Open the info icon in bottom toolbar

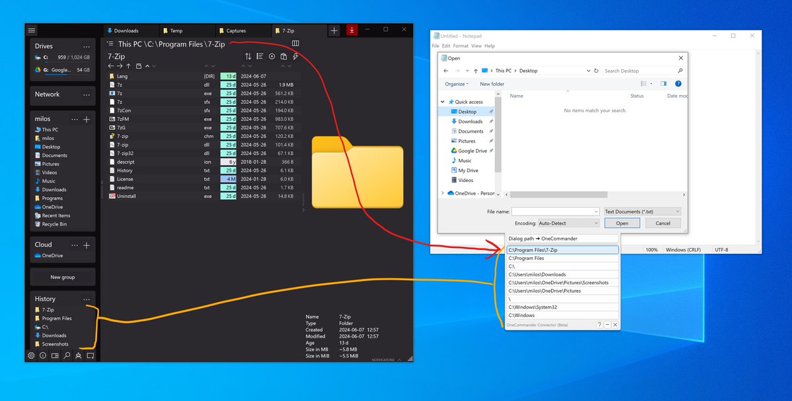43,355
